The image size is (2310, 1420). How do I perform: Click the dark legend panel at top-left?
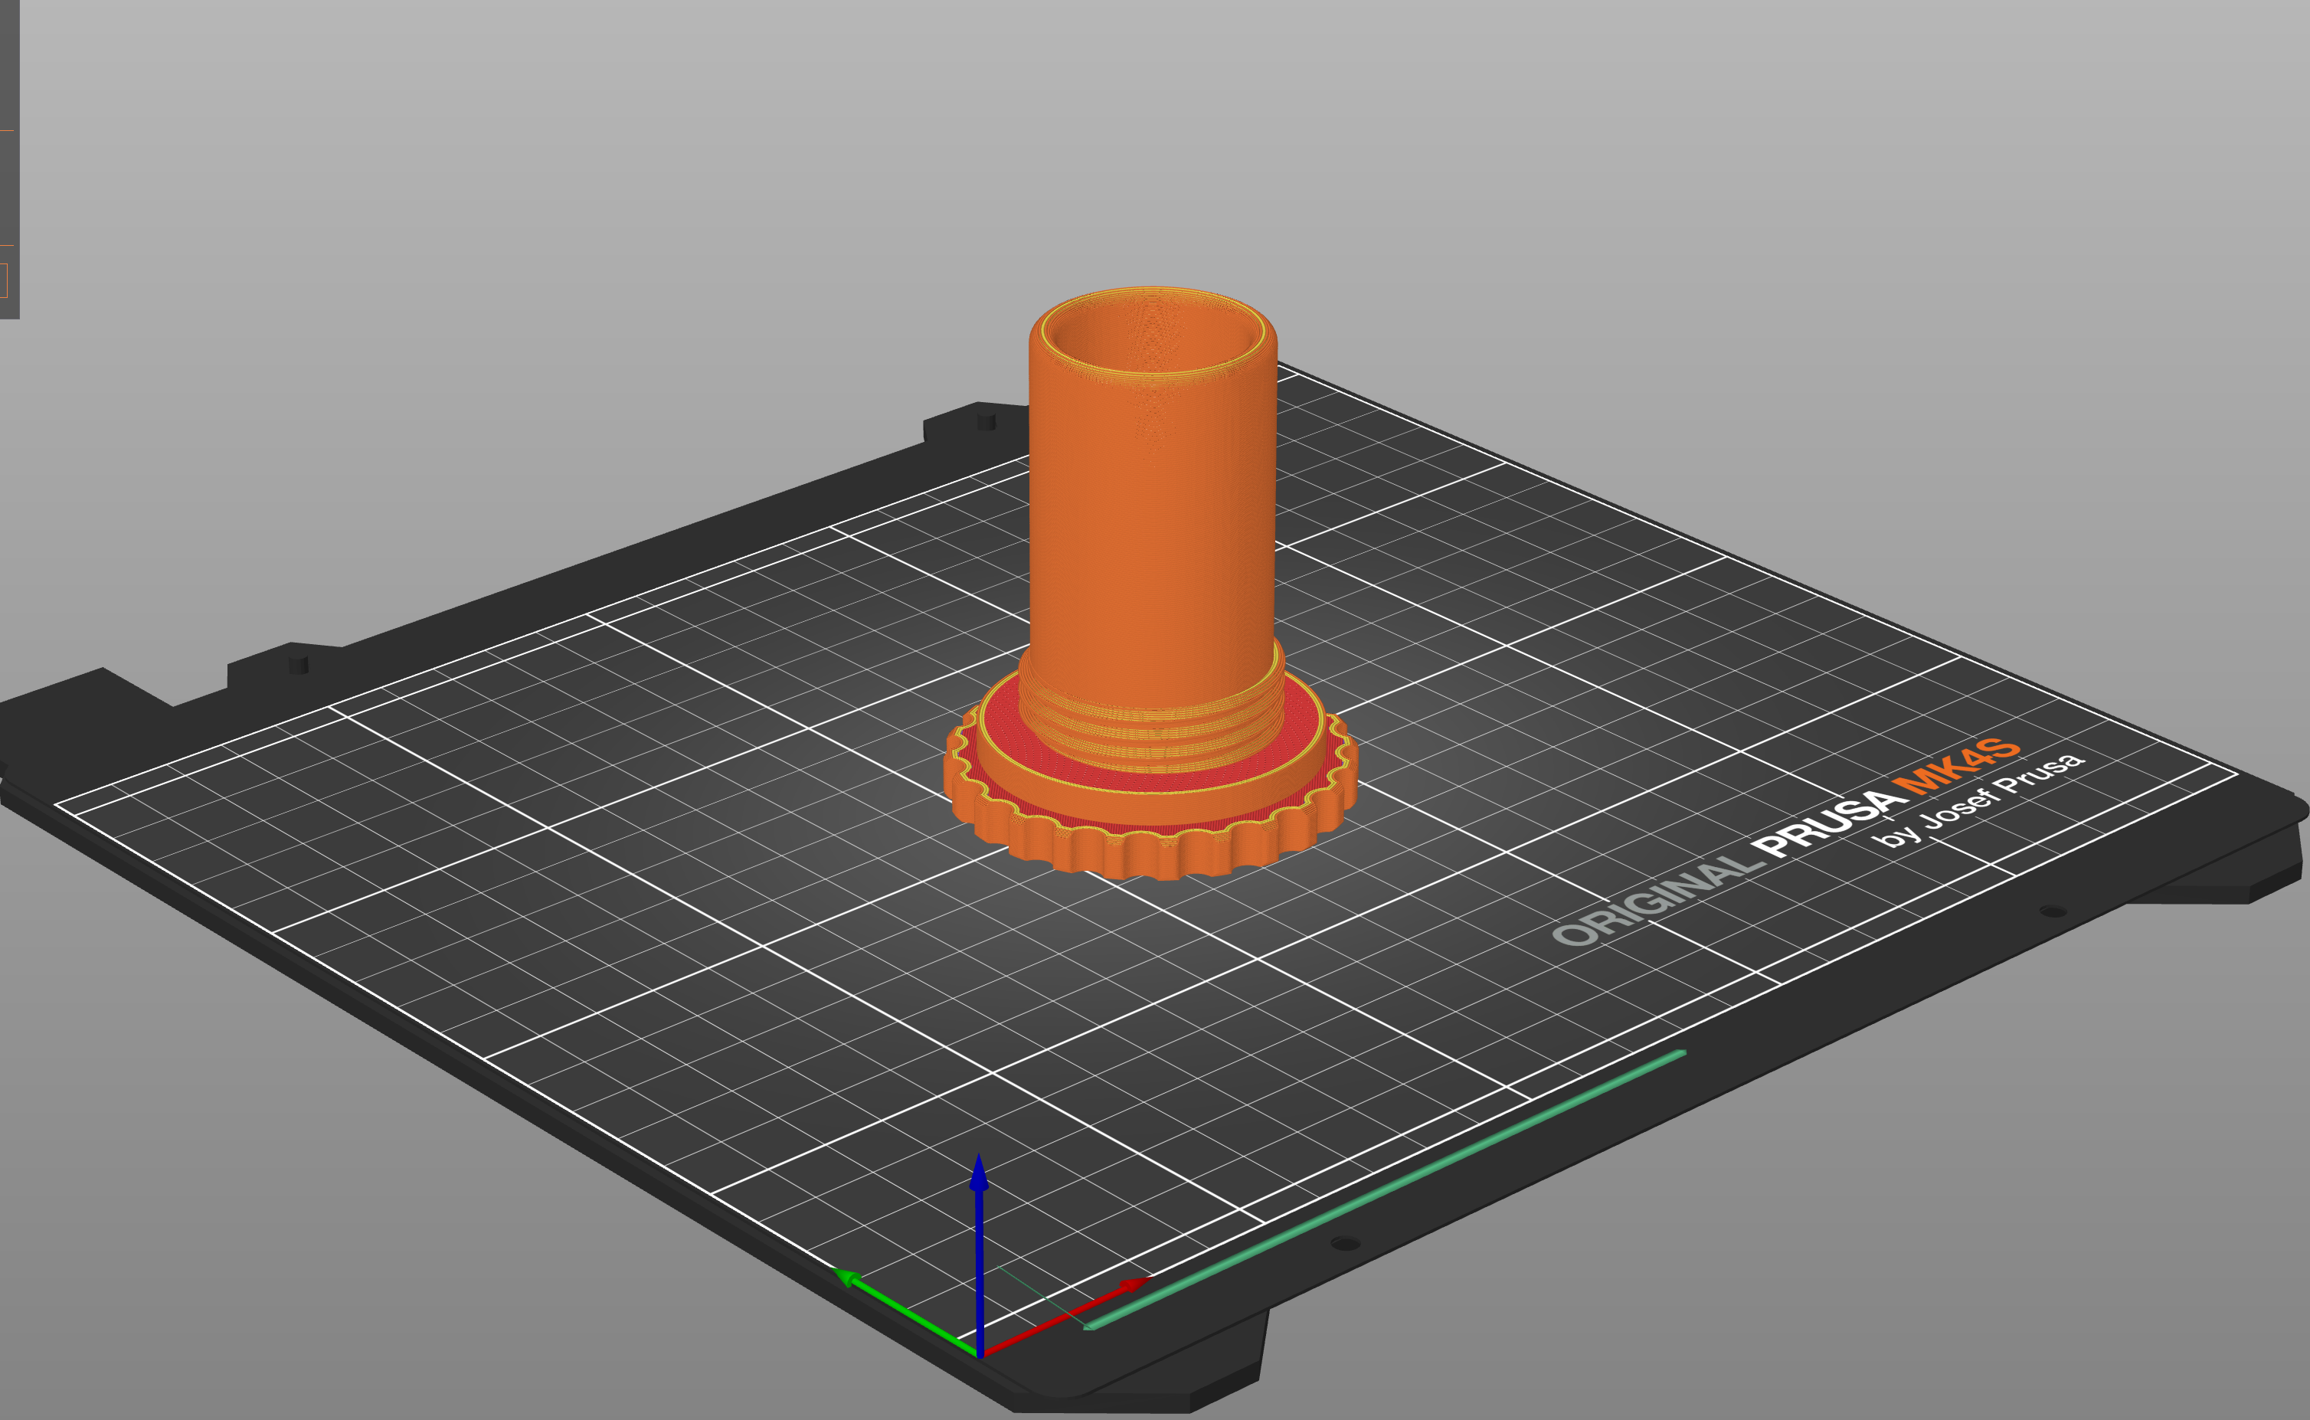tap(9, 159)
